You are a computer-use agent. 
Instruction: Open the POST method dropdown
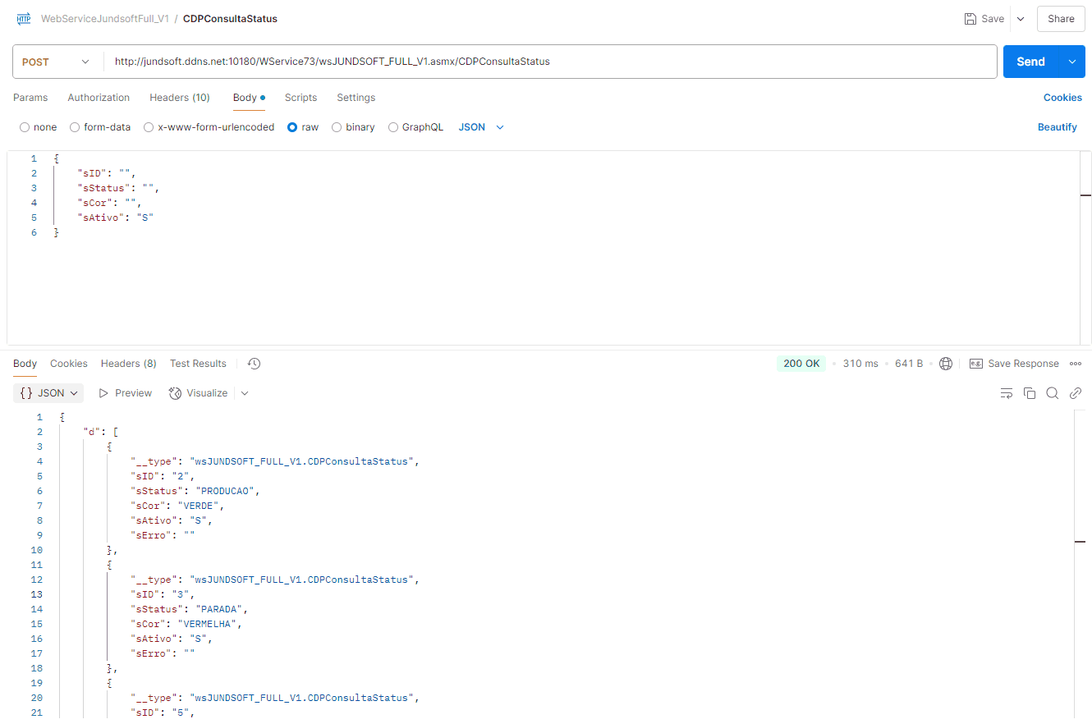(x=85, y=62)
